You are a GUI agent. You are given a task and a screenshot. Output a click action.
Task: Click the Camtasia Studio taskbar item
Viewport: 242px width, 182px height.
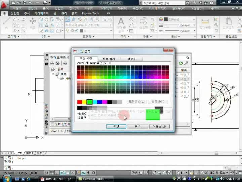[94, 179]
